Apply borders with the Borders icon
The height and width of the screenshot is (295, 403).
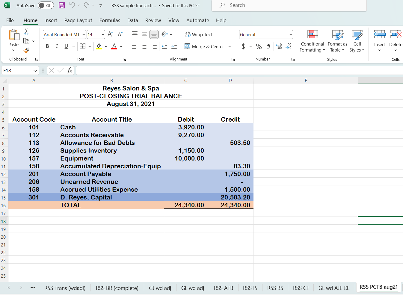[82, 46]
